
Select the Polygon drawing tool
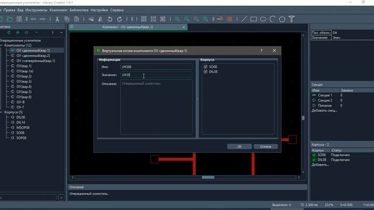282,19
